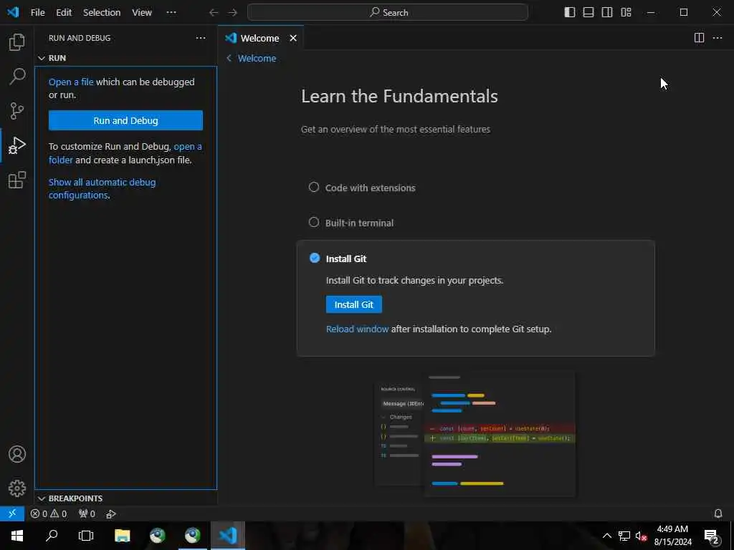Click the source control illustration image

(475, 433)
